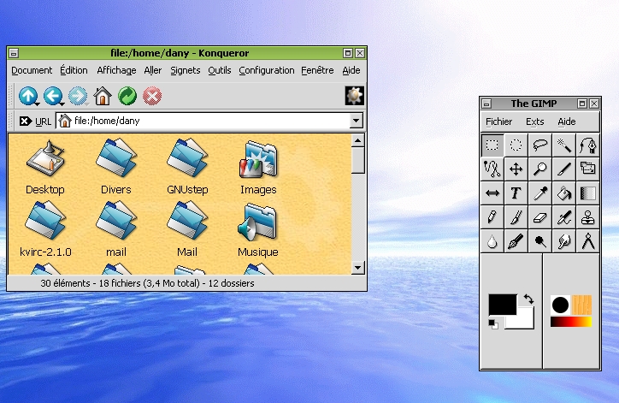Open the Aide menu in Konqueror

tap(351, 70)
